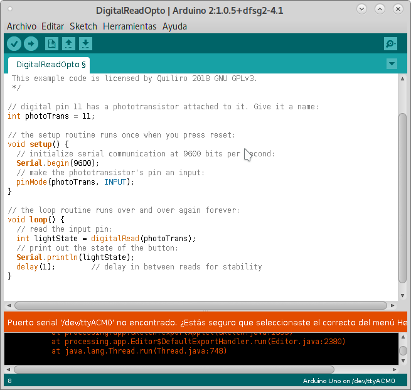Image resolution: width=411 pixels, height=390 pixels.
Task: Click the digitalRead(photoTrans) line
Action: [106, 239]
